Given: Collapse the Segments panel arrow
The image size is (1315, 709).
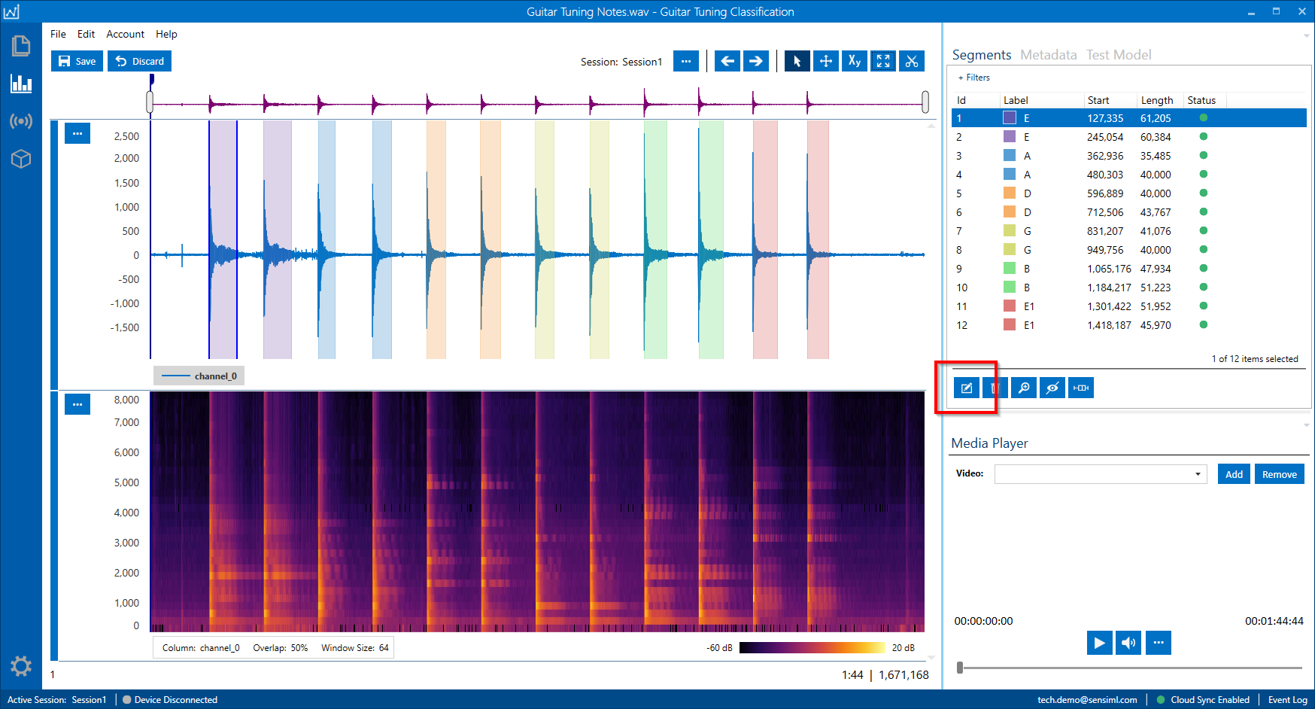Looking at the screenshot, I should 1307,35.
